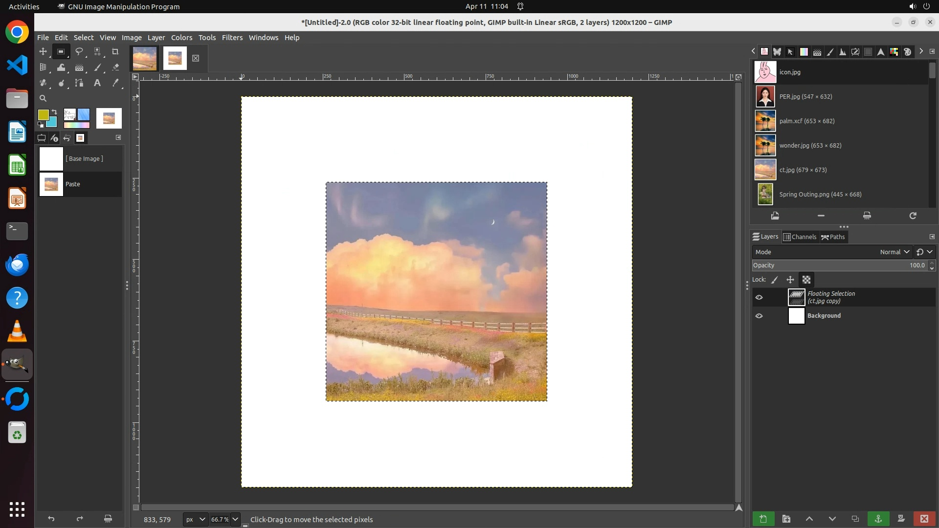Toggle lock alpha channel checkerboard button
Viewport: 939px width, 528px height.
(x=806, y=280)
